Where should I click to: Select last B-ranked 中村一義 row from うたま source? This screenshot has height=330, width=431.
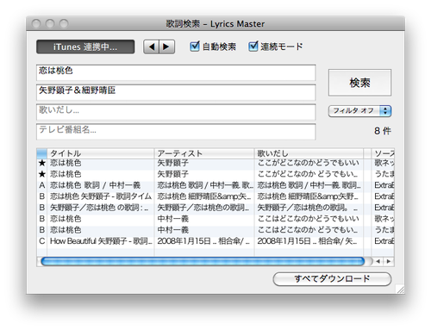click(x=215, y=230)
